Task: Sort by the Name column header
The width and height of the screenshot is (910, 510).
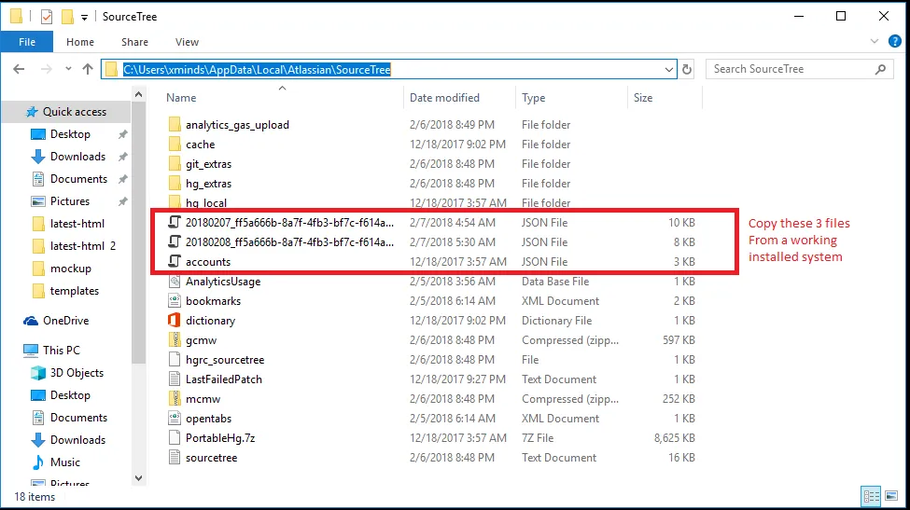Action: 181,97
